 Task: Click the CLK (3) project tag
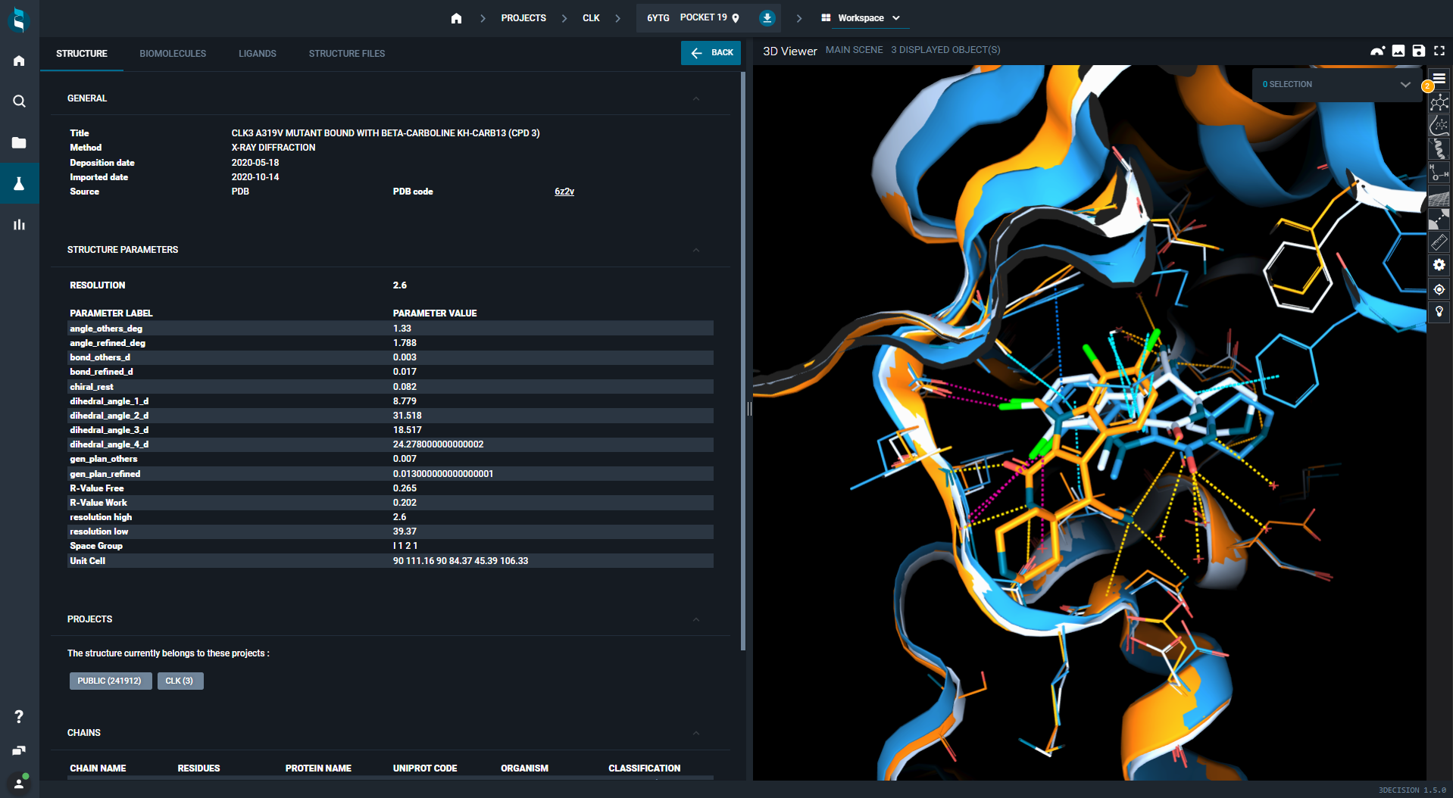[x=180, y=681]
